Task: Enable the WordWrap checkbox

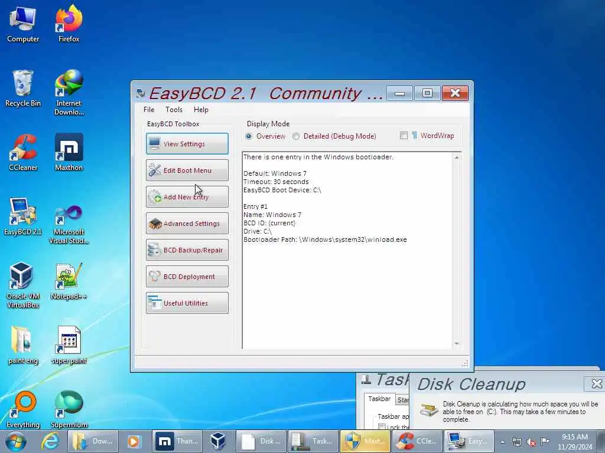Action: pos(404,136)
